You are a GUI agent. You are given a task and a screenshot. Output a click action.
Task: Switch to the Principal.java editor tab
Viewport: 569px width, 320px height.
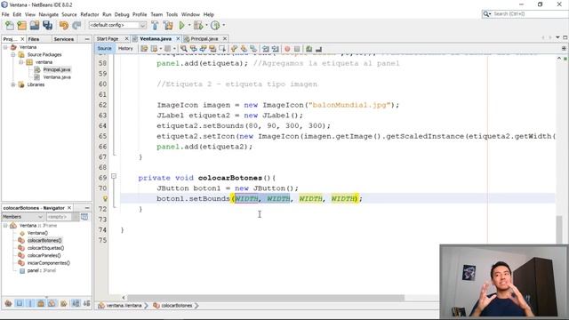coord(204,39)
